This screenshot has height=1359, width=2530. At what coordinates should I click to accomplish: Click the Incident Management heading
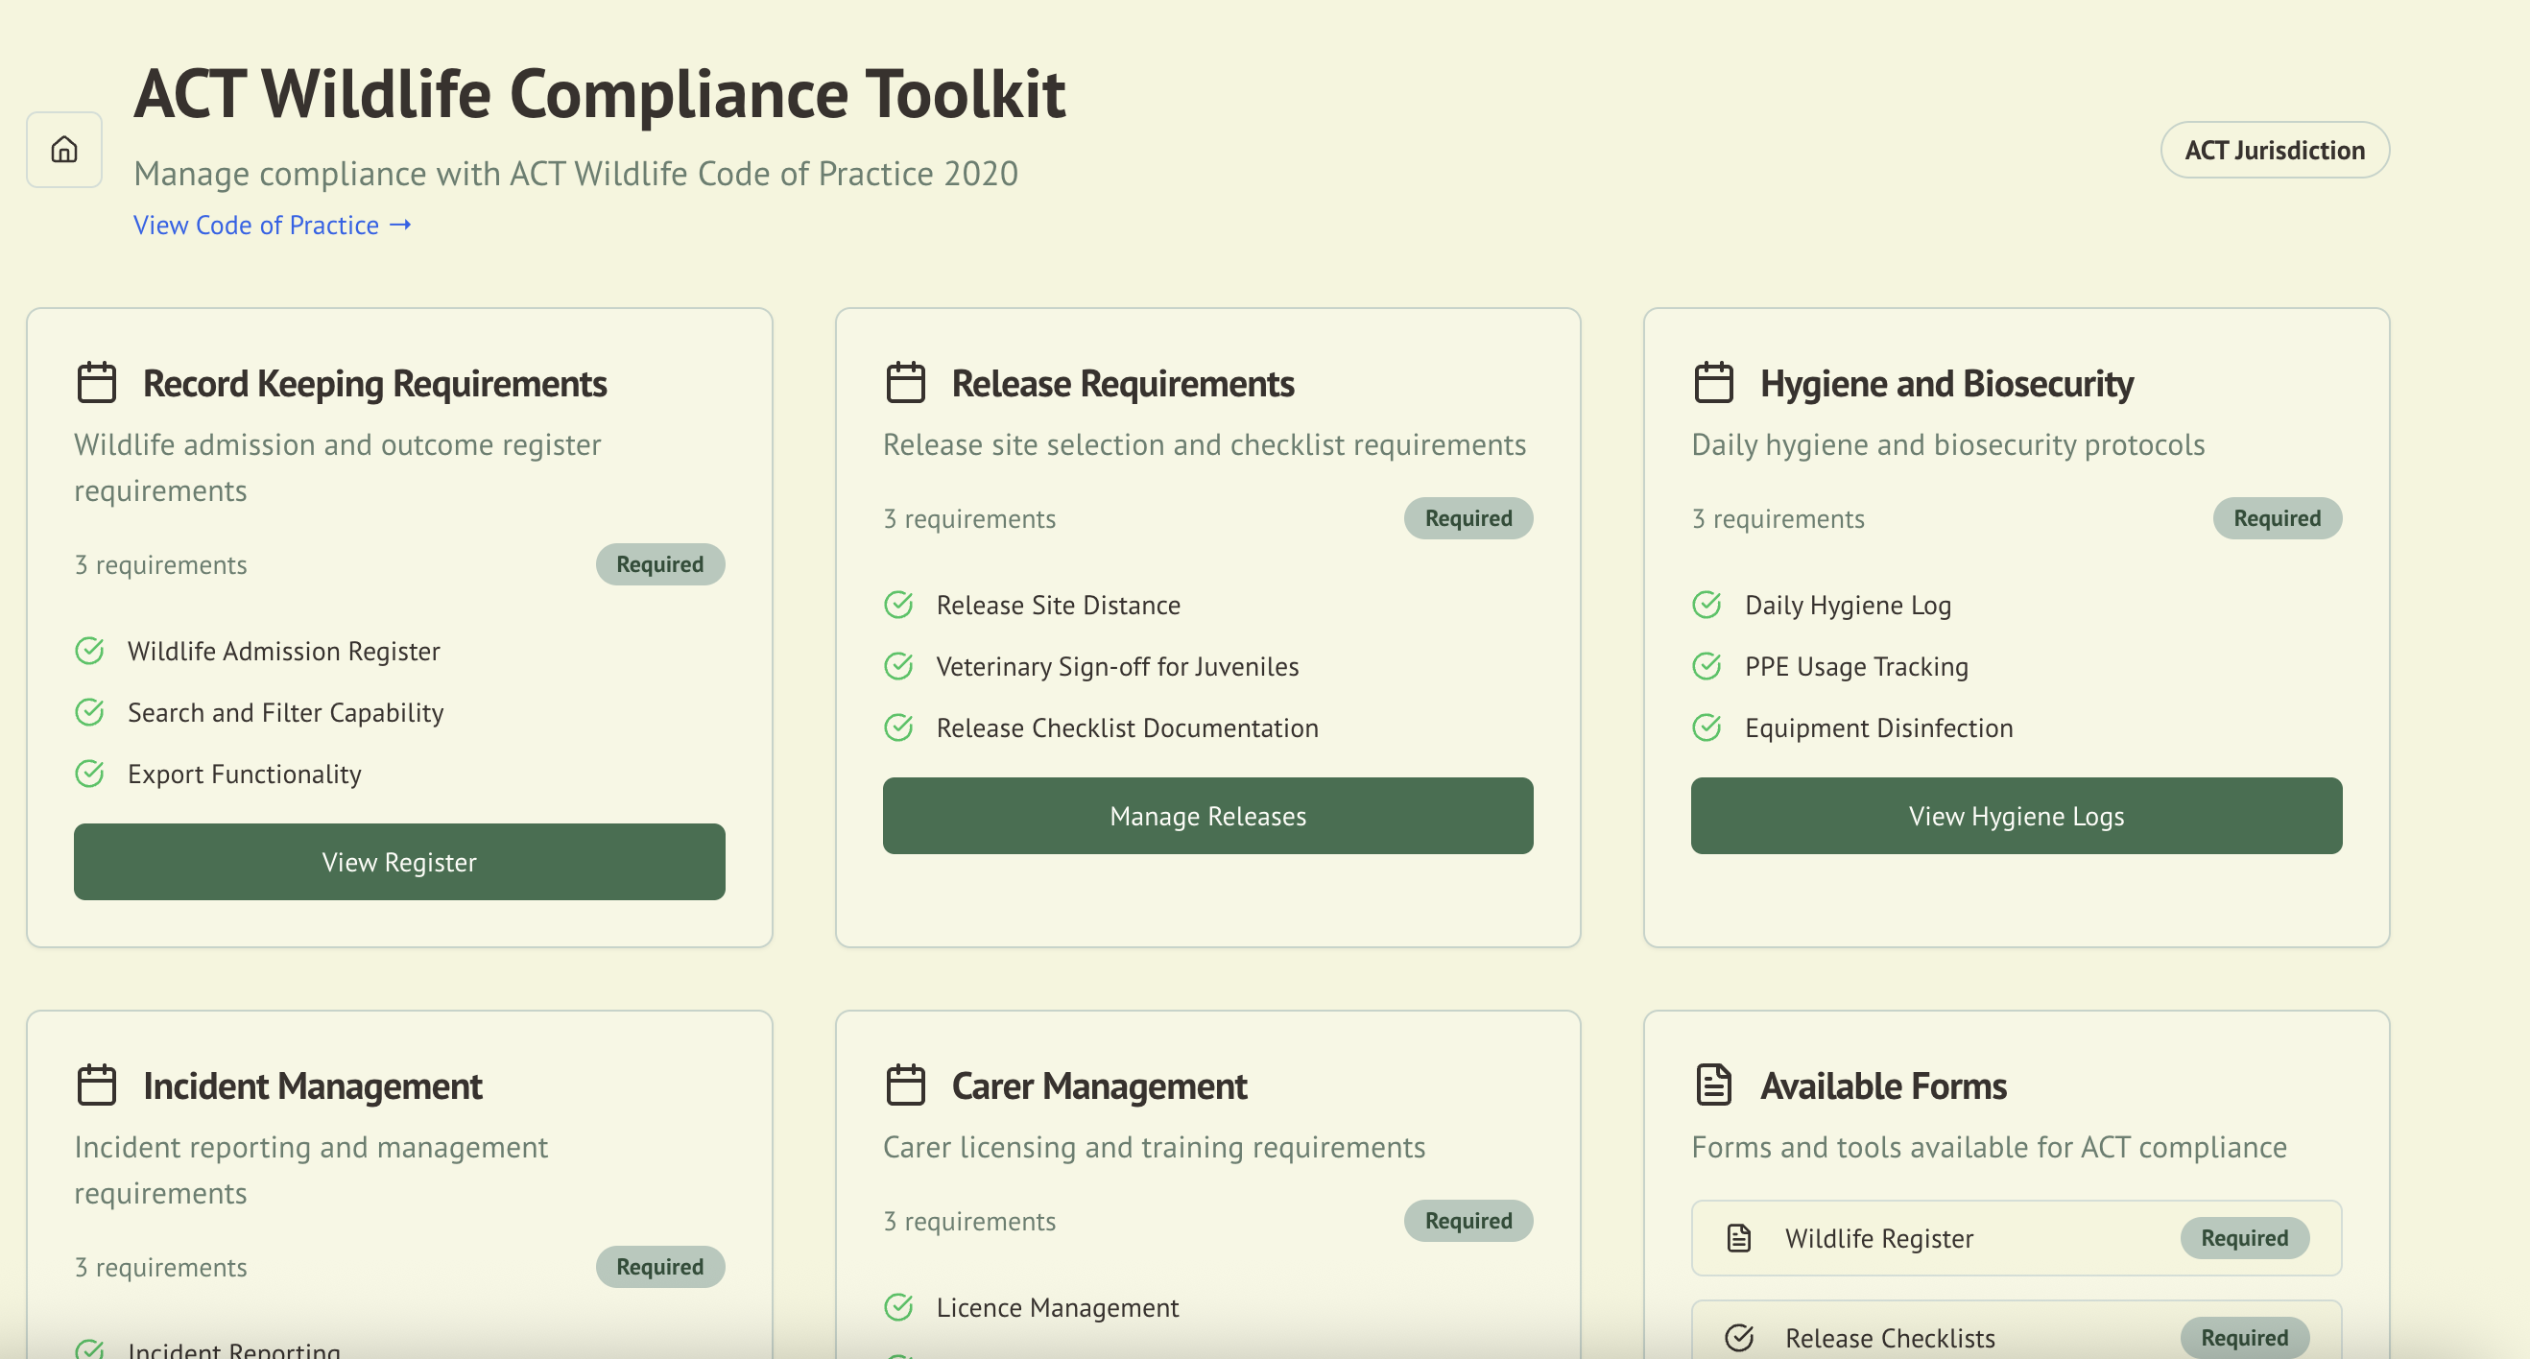(312, 1086)
